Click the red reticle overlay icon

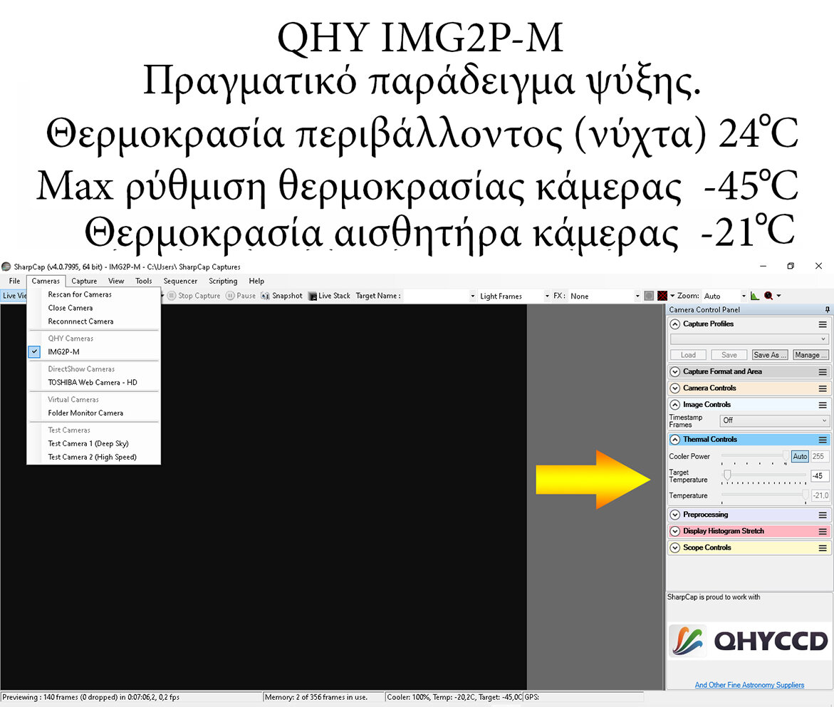662,296
